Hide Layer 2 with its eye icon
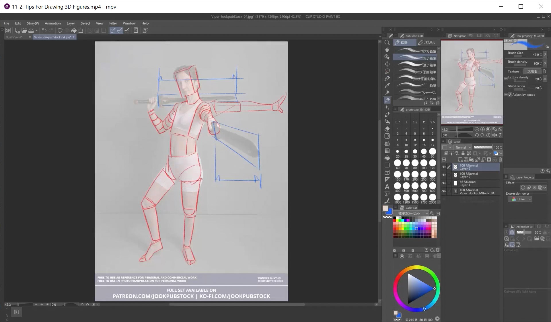 (x=444, y=175)
